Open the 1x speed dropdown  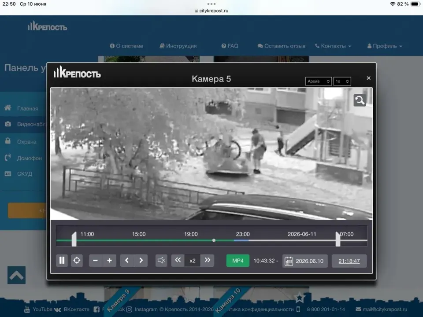pos(342,81)
